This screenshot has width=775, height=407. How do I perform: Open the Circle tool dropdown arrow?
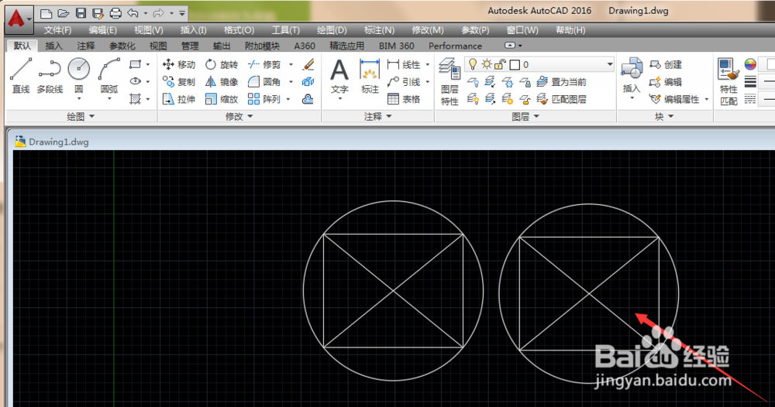78,99
